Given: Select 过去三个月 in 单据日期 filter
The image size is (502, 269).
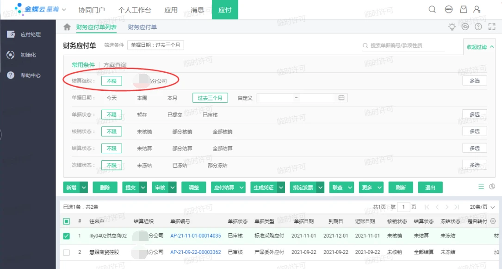Looking at the screenshot, I should tap(209, 97).
